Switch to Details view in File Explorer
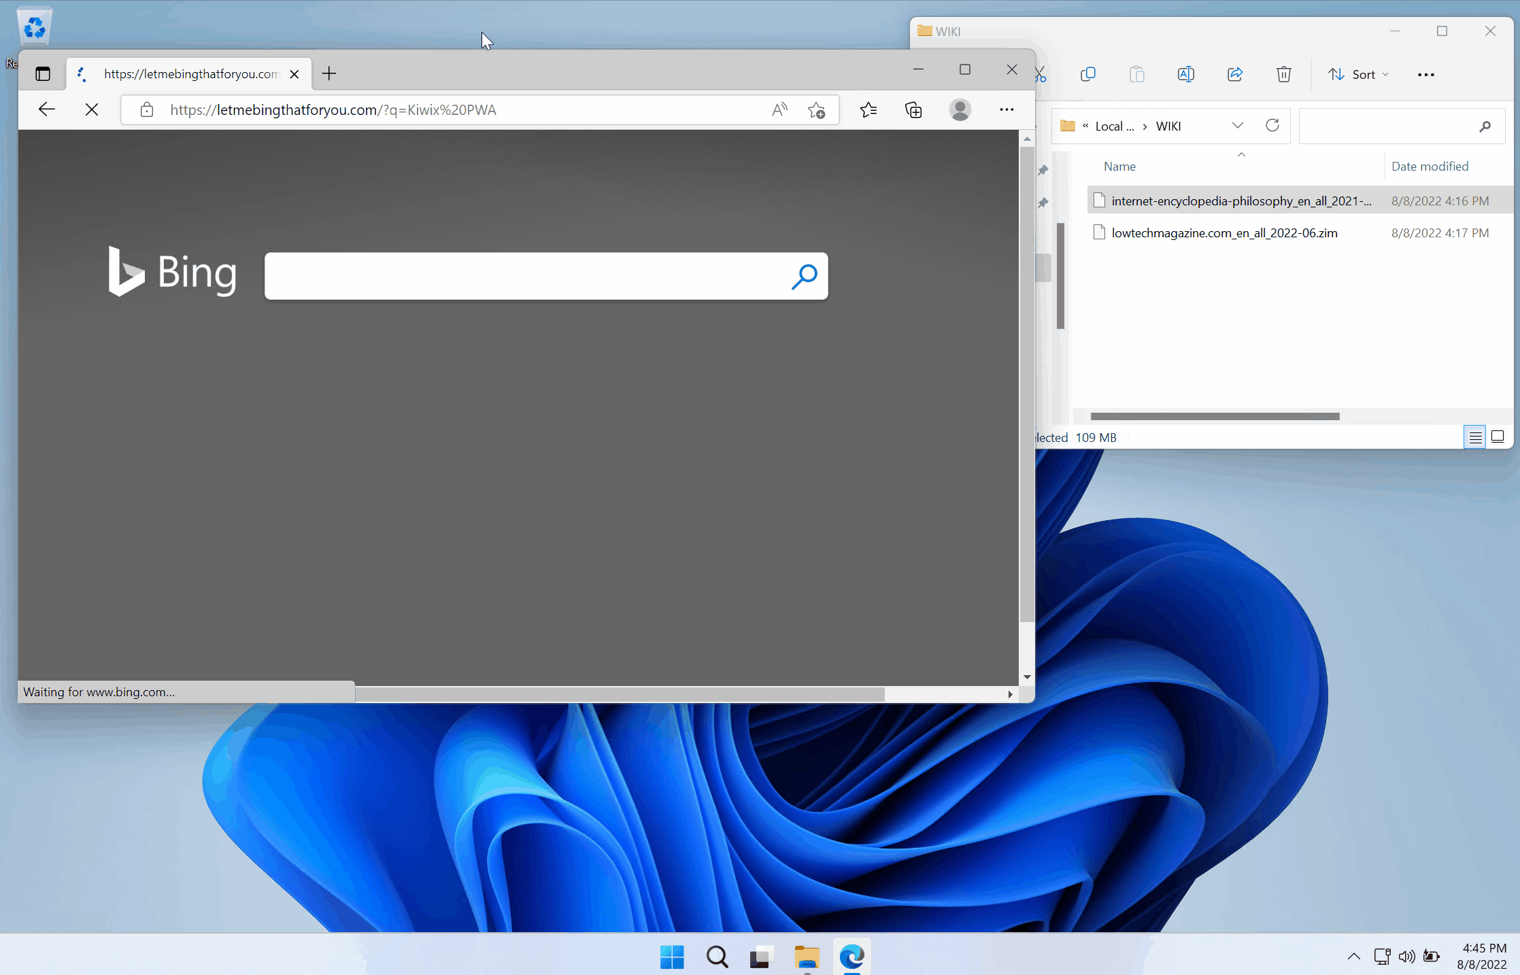1520x975 pixels. pos(1475,437)
